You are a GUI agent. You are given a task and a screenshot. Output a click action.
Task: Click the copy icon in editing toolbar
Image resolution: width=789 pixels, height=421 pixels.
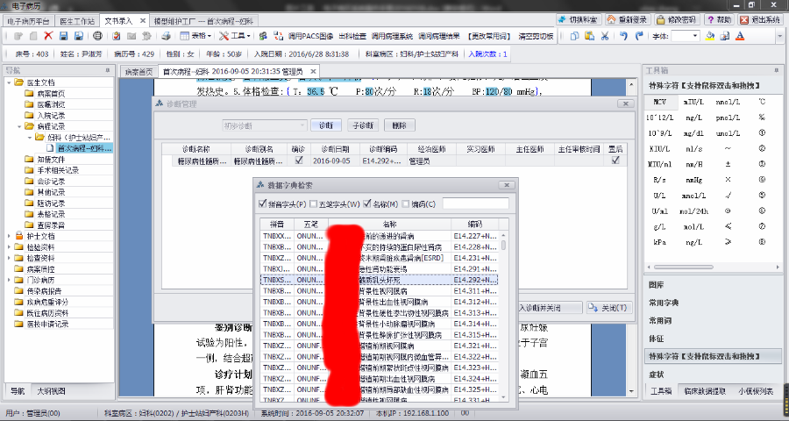(574, 36)
